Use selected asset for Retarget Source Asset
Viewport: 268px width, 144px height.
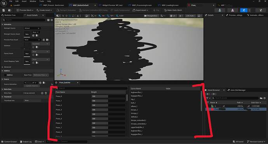pyautogui.click(x=33, y=36)
